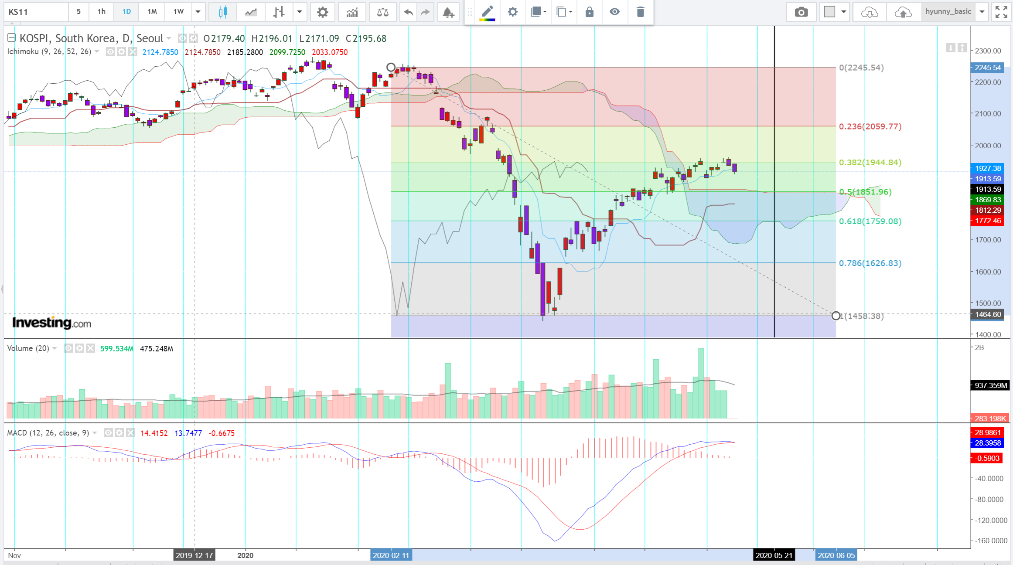Open the Indicators chart icon

[352, 12]
